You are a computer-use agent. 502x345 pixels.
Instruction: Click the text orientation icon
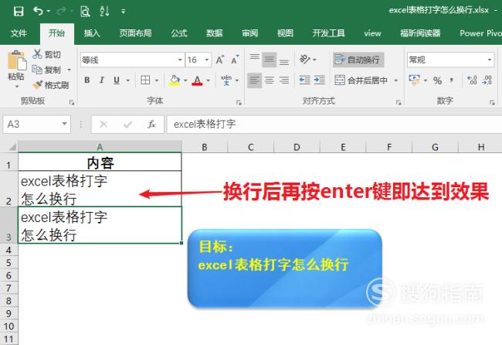tap(305, 60)
